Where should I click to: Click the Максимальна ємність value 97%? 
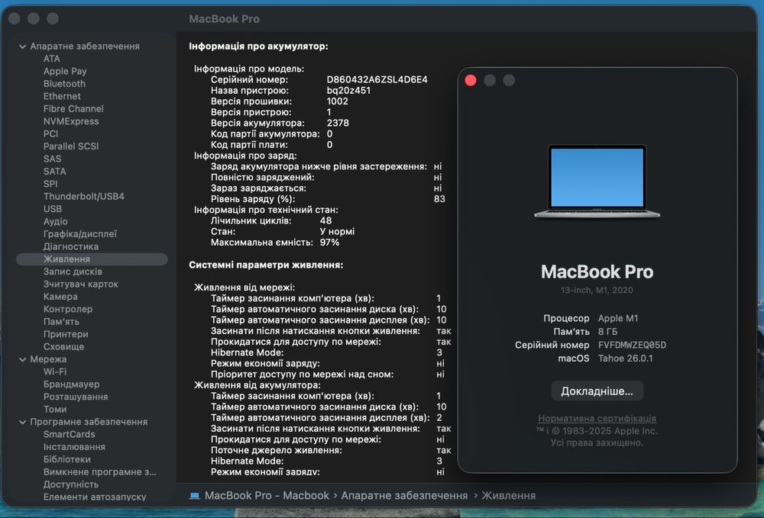coord(329,243)
